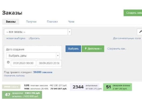Click 'новая выборка' link

(x=16, y=38)
